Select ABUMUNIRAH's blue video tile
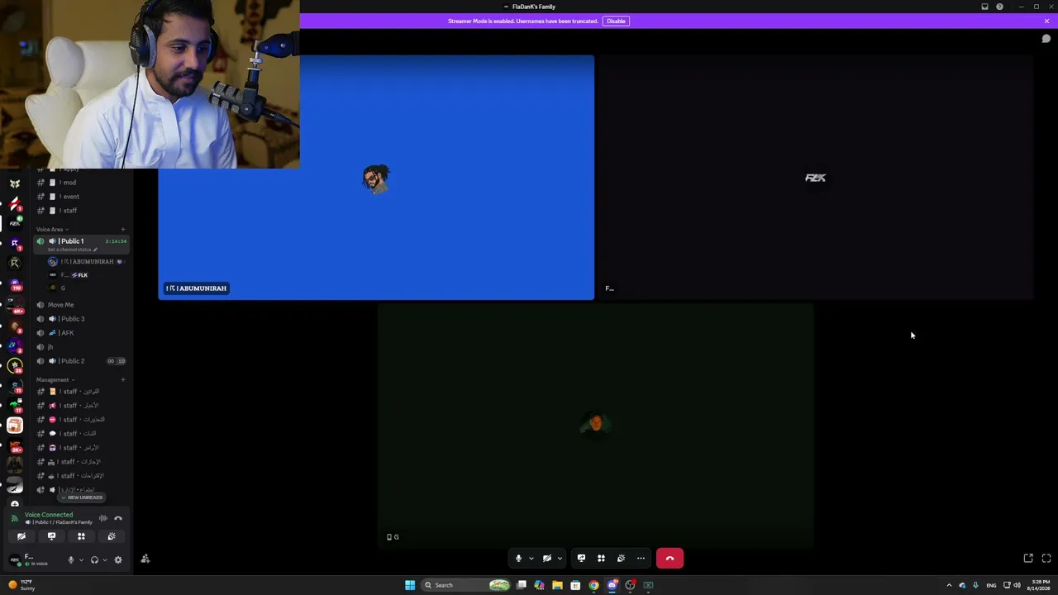 [x=376, y=177]
